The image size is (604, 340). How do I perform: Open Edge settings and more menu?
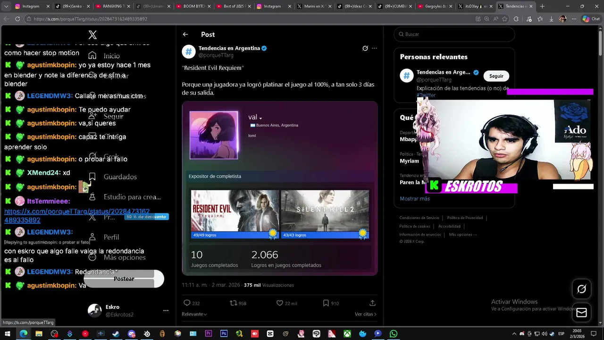pyautogui.click(x=574, y=19)
